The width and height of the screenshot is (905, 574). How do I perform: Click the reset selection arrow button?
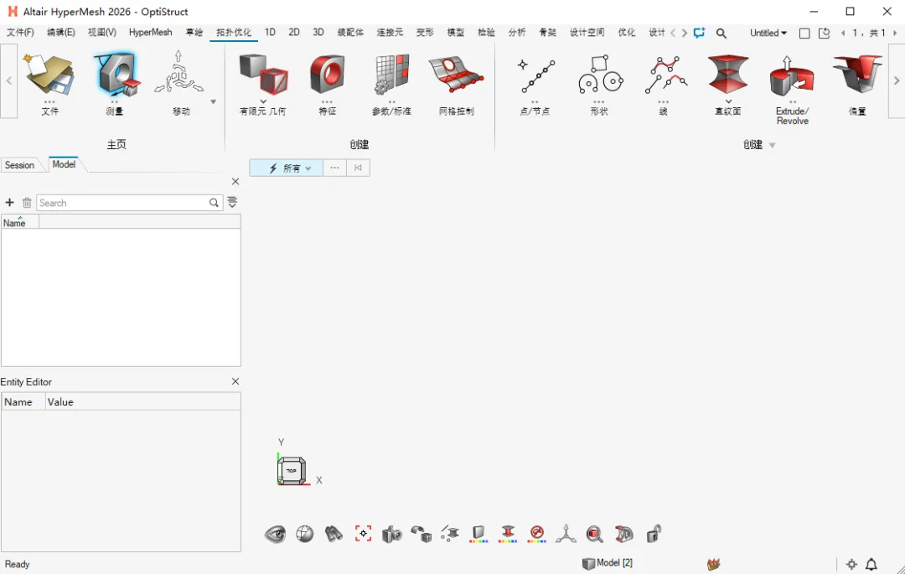click(358, 168)
